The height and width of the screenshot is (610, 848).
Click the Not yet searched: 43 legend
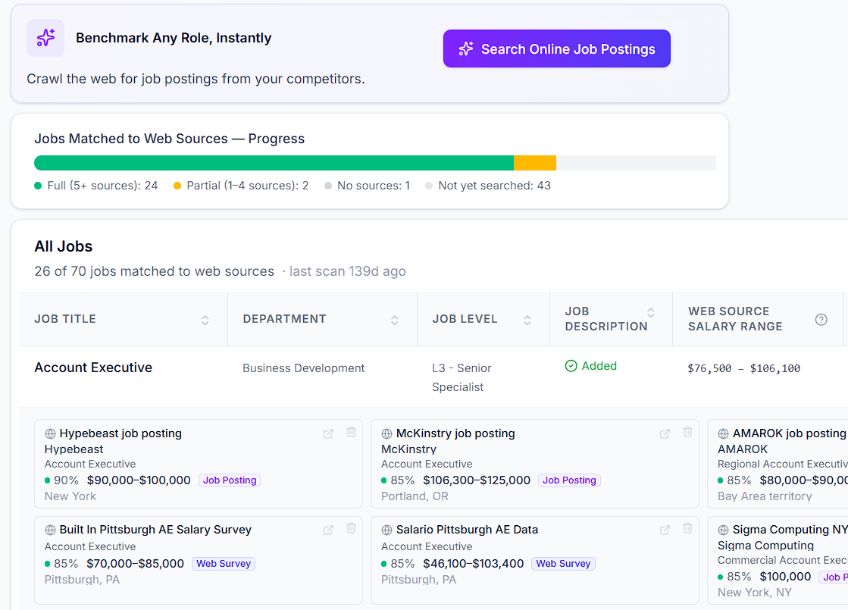[488, 186]
